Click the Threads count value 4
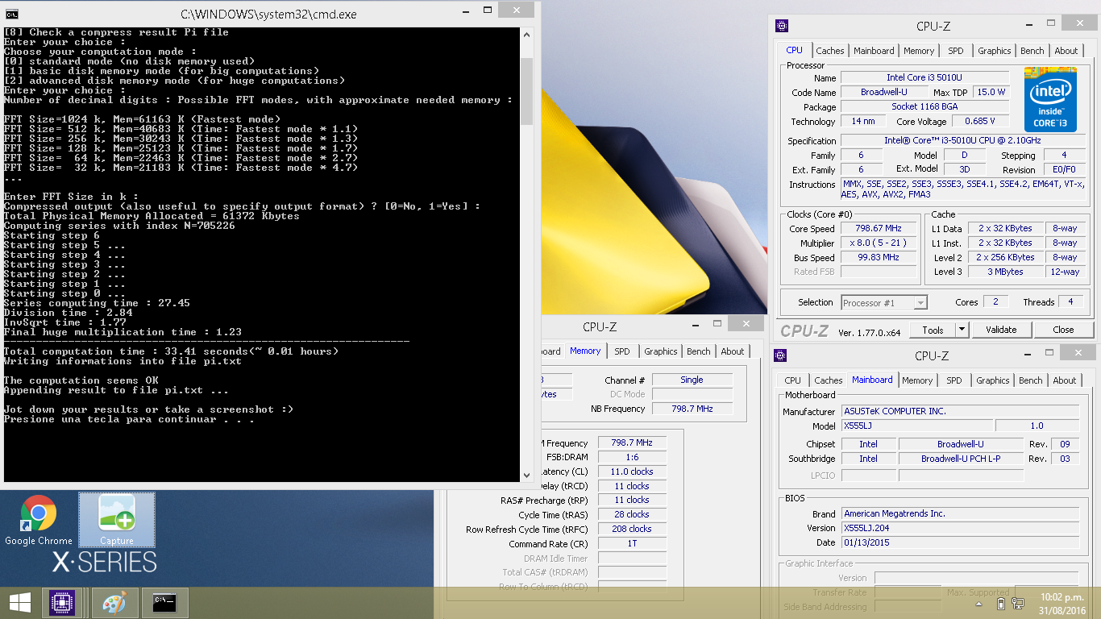Image resolution: width=1101 pixels, height=619 pixels. pyautogui.click(x=1070, y=302)
